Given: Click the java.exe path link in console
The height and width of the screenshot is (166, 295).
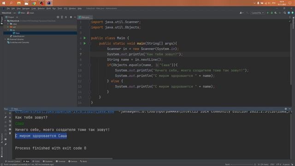Looking at the screenshot, I should click(65, 112).
